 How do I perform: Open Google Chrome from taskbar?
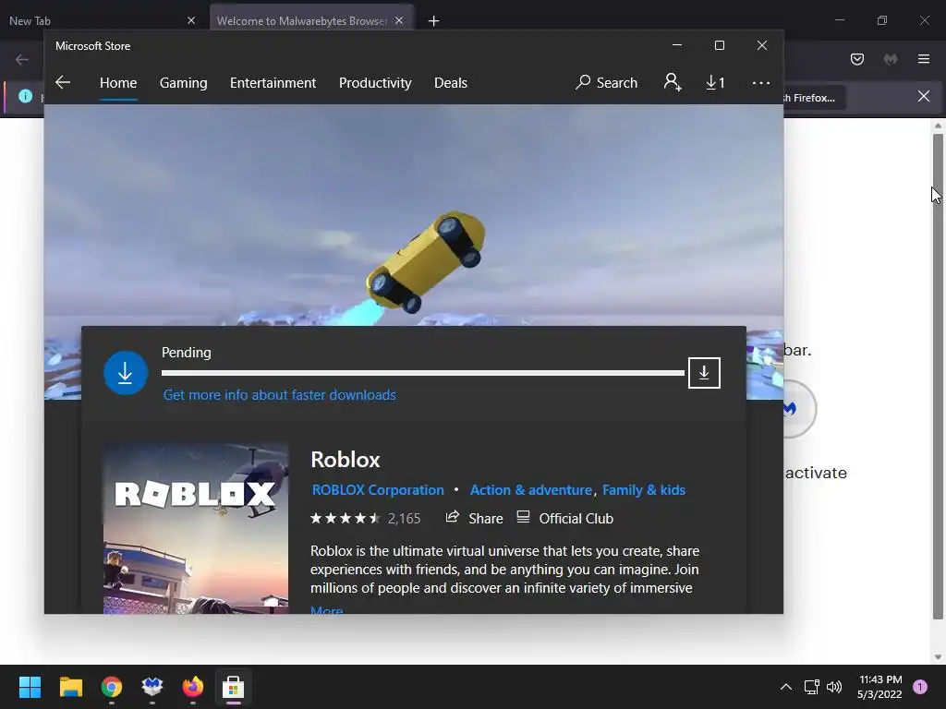pyautogui.click(x=112, y=687)
